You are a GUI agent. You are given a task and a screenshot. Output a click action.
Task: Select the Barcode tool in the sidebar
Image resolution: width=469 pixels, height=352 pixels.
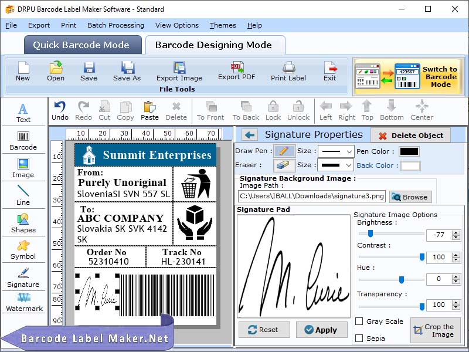pos(23,141)
